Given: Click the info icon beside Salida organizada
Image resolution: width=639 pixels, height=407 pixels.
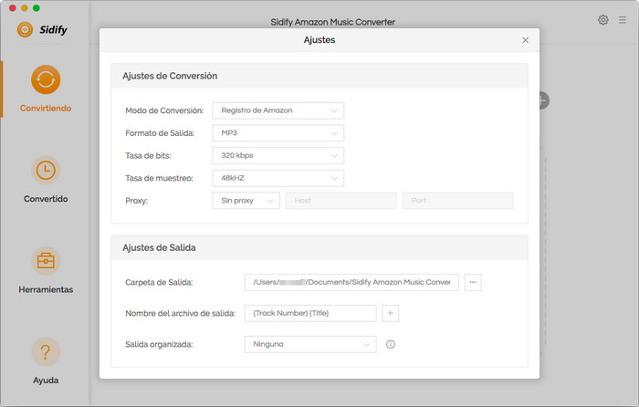Looking at the screenshot, I should coord(391,344).
